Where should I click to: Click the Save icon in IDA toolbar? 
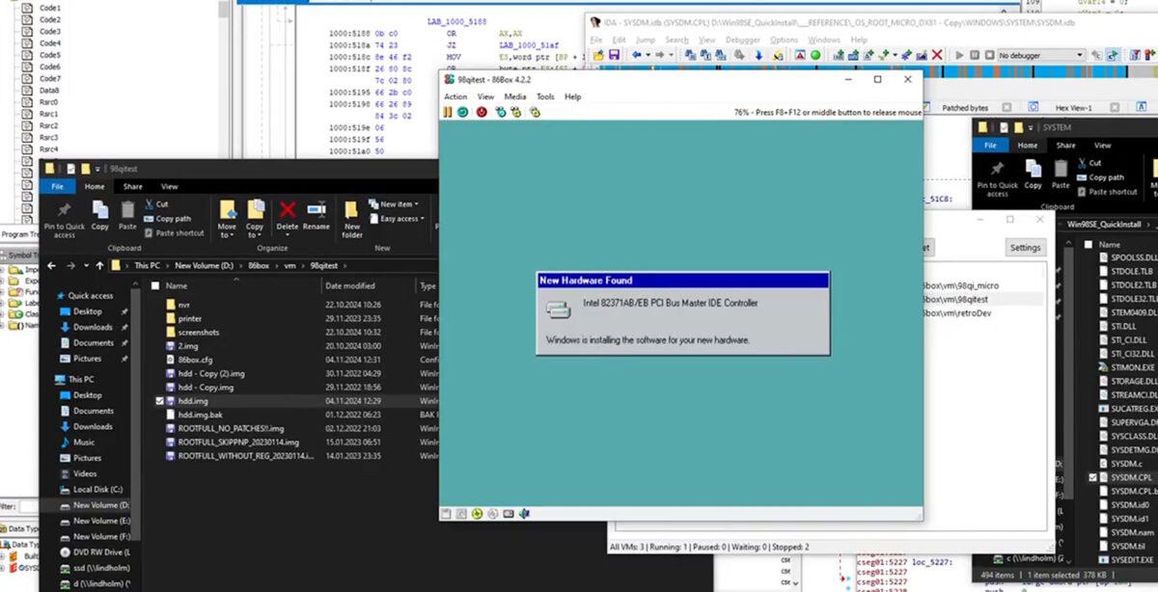614,55
